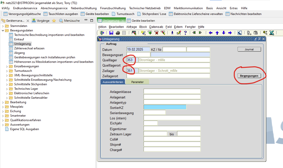The width and height of the screenshot is (283, 168).
Task: Click the Excel export icon in toolbar
Action: [272, 33]
